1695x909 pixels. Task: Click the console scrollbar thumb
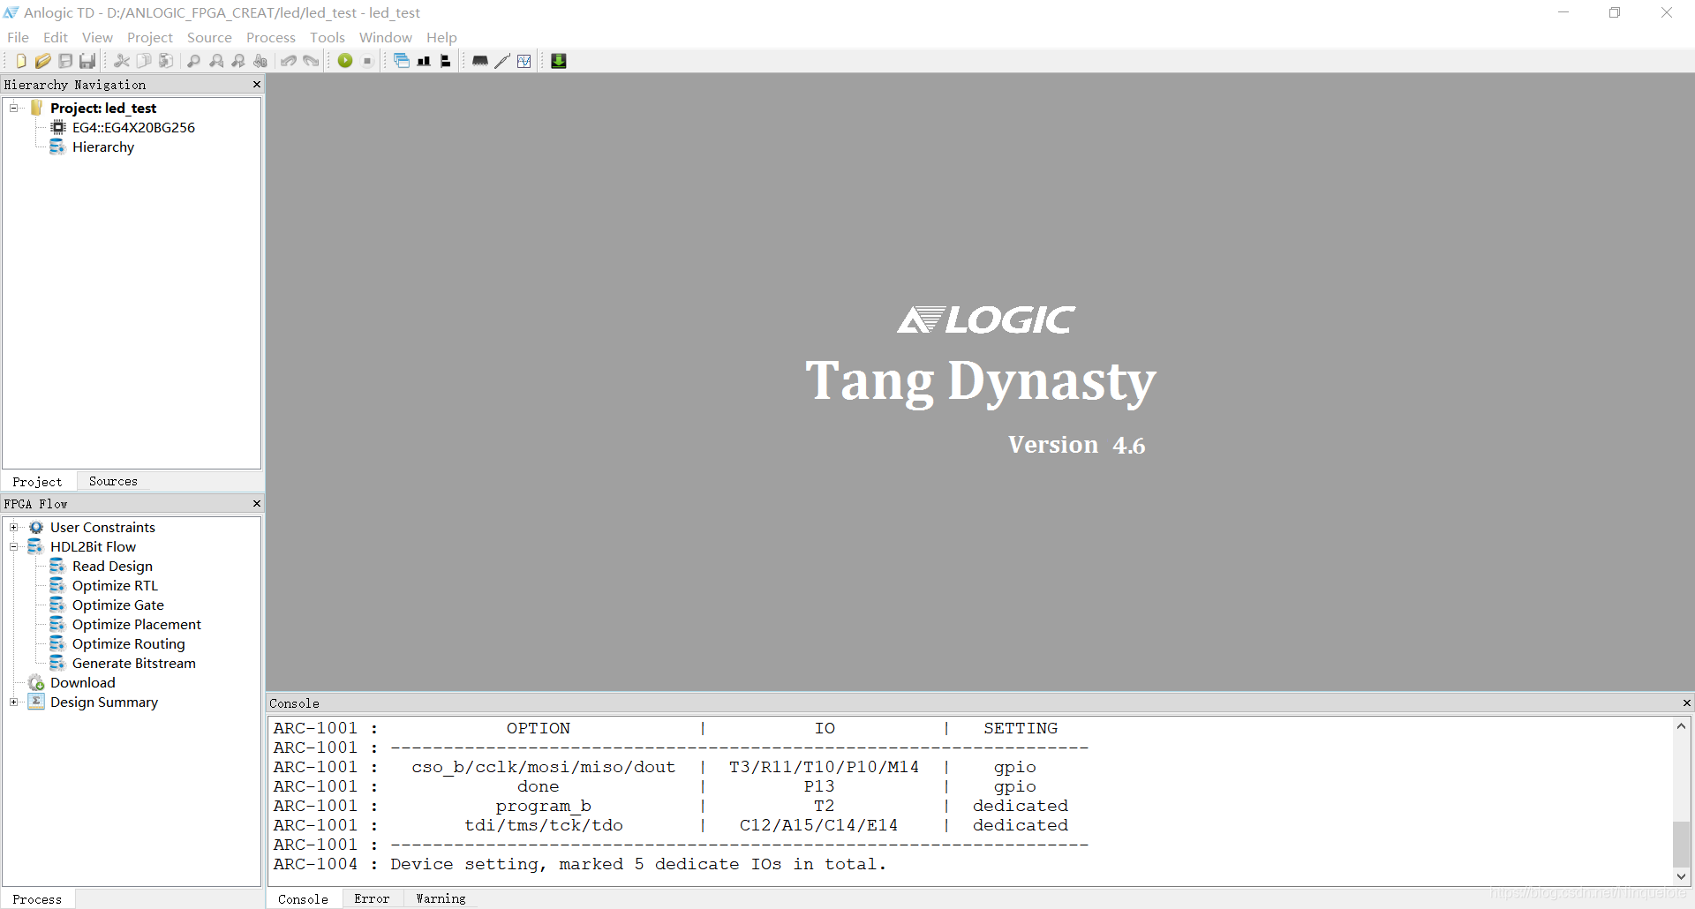click(1682, 845)
